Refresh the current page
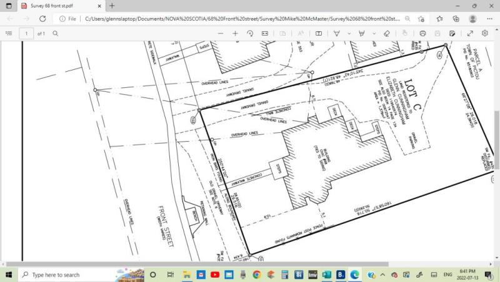Viewport: 500px width, 282px height. [43, 19]
